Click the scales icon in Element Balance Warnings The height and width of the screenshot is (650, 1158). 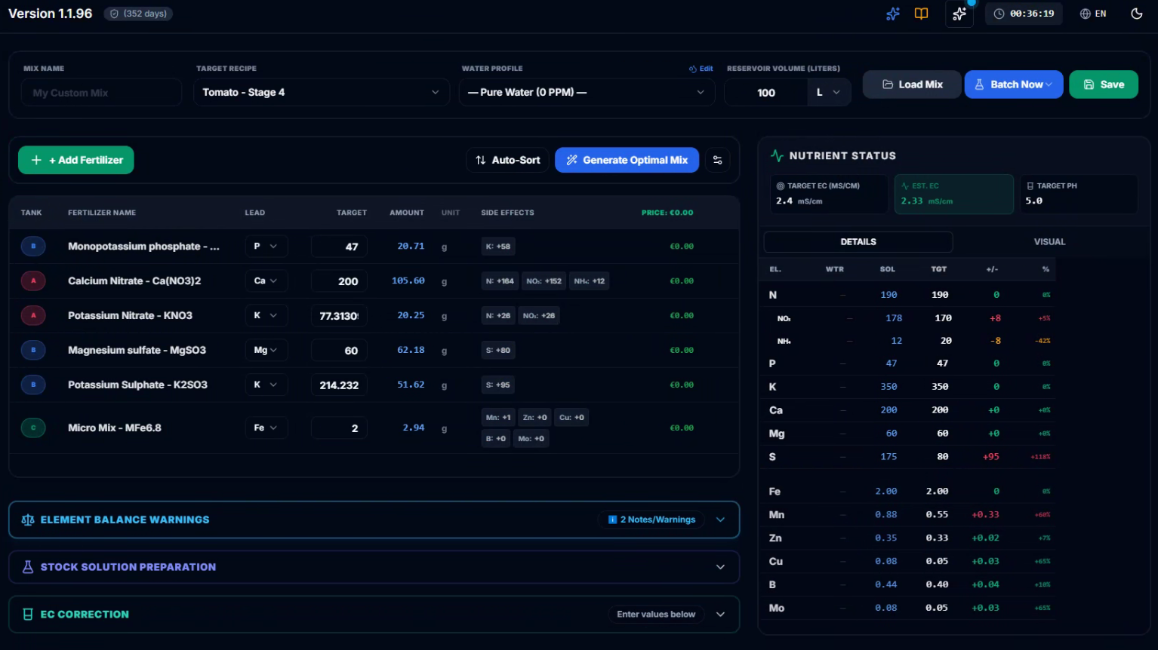click(28, 520)
